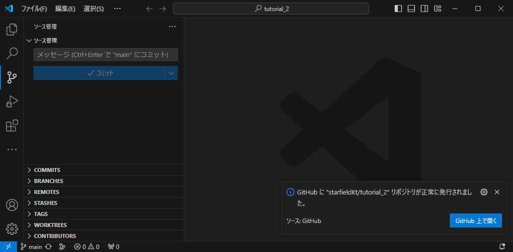Open the Accounts menu icon
This screenshot has width=513, height=252.
click(12, 205)
